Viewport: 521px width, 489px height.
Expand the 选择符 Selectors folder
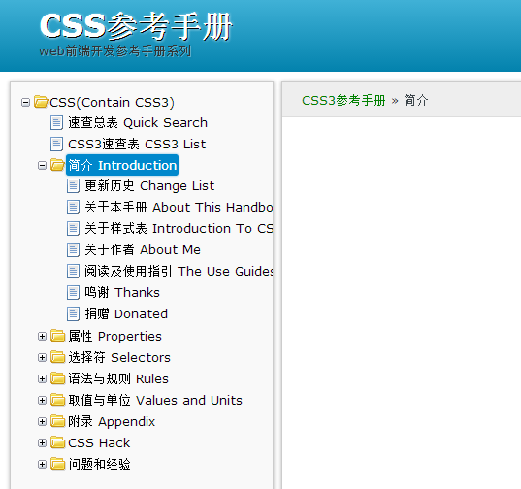coord(42,357)
